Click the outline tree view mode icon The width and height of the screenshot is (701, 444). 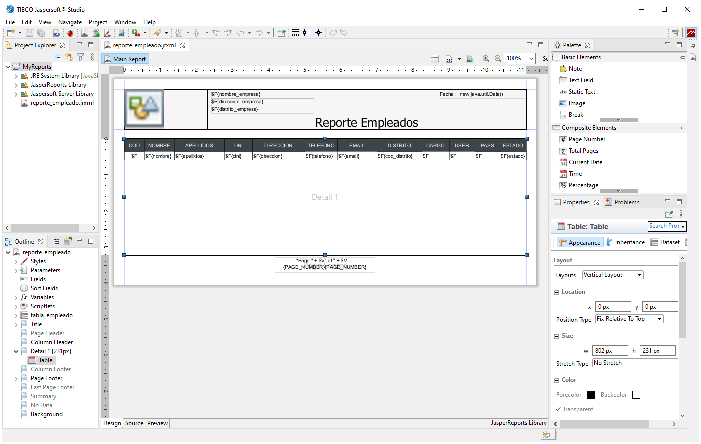(57, 242)
